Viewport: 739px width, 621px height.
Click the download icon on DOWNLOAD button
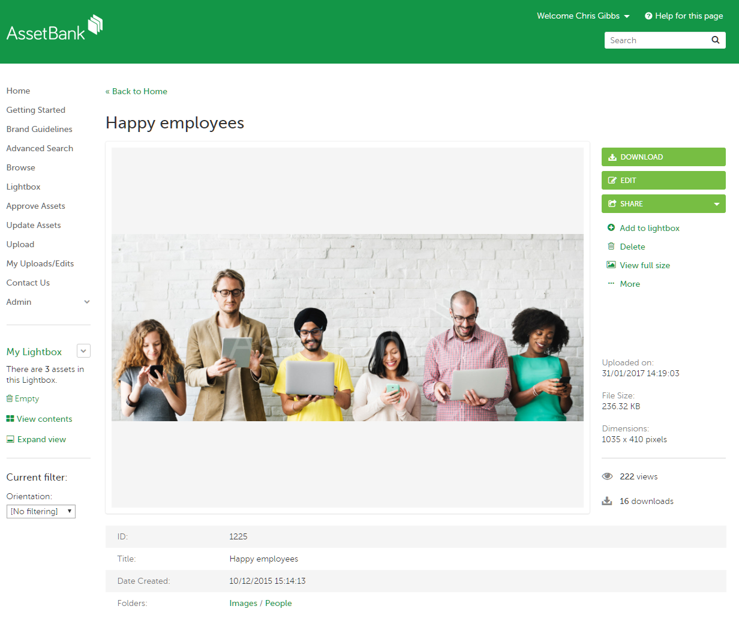612,157
